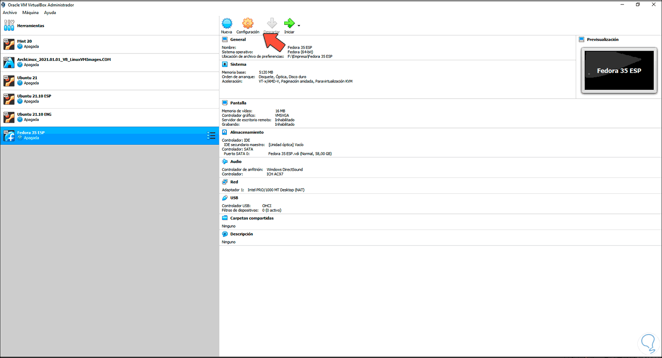Click the ICH AC97 audio controller value
Viewport: 662px width, 358px height.
point(275,174)
